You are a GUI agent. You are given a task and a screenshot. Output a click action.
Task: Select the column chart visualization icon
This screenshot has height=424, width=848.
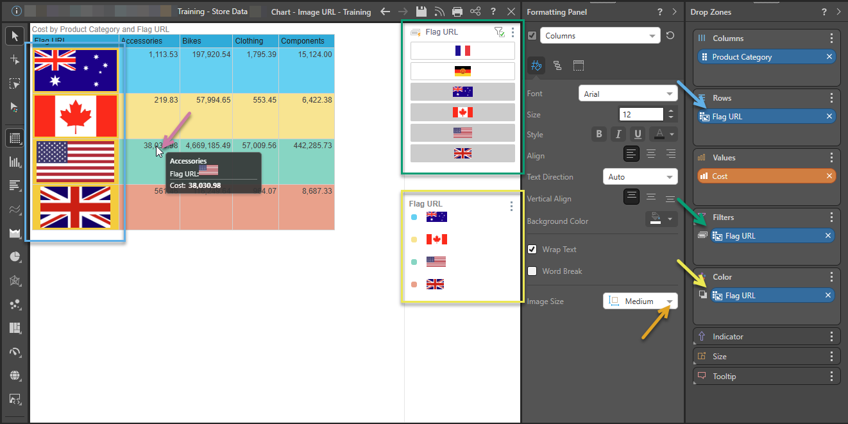point(15,162)
